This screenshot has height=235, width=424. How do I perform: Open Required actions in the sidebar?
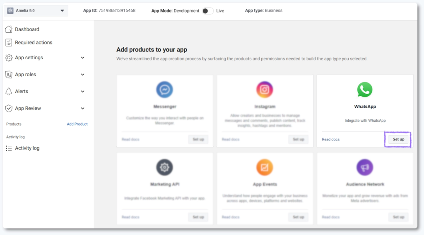(33, 42)
